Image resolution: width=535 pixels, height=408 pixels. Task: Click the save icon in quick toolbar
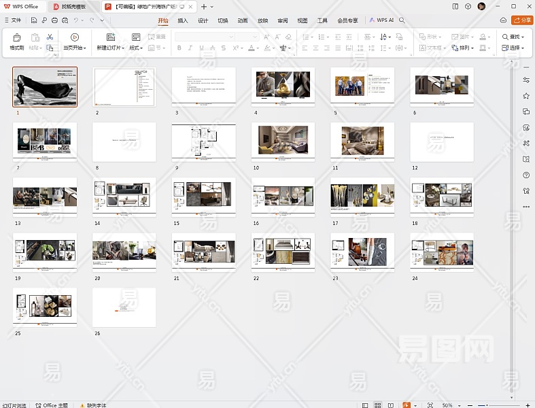tap(34, 20)
